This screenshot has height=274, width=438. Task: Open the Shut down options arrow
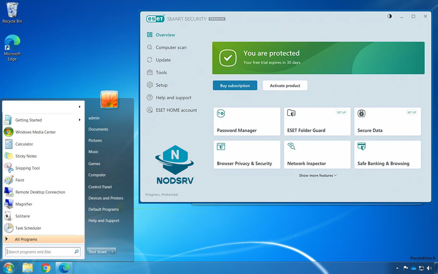coord(113,252)
